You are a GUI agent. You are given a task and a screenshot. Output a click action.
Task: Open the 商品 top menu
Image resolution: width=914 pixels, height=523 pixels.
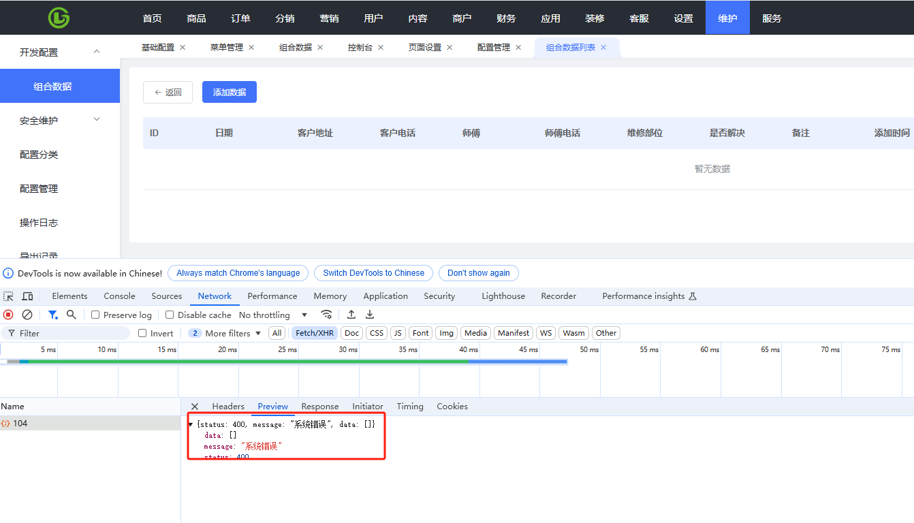coord(196,18)
